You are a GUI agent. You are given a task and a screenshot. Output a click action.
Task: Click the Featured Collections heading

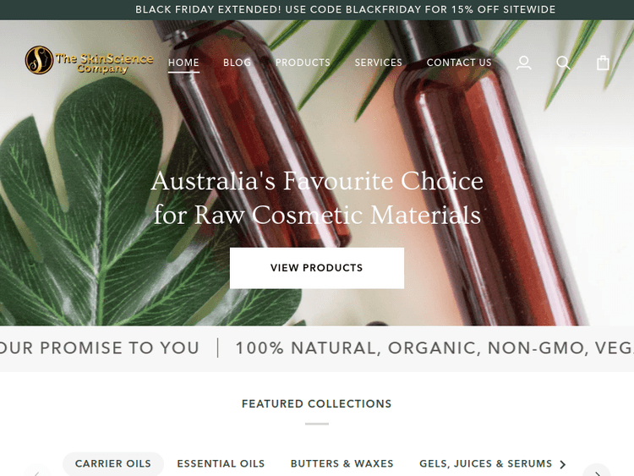tap(317, 403)
